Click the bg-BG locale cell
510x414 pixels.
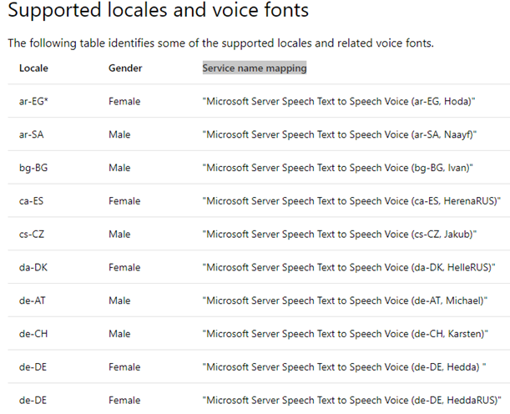click(33, 168)
